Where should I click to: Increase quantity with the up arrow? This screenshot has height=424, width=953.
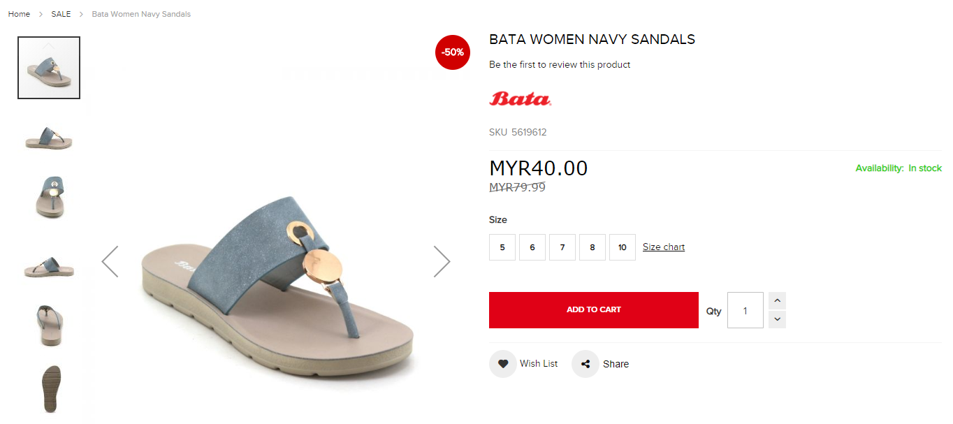click(x=777, y=301)
